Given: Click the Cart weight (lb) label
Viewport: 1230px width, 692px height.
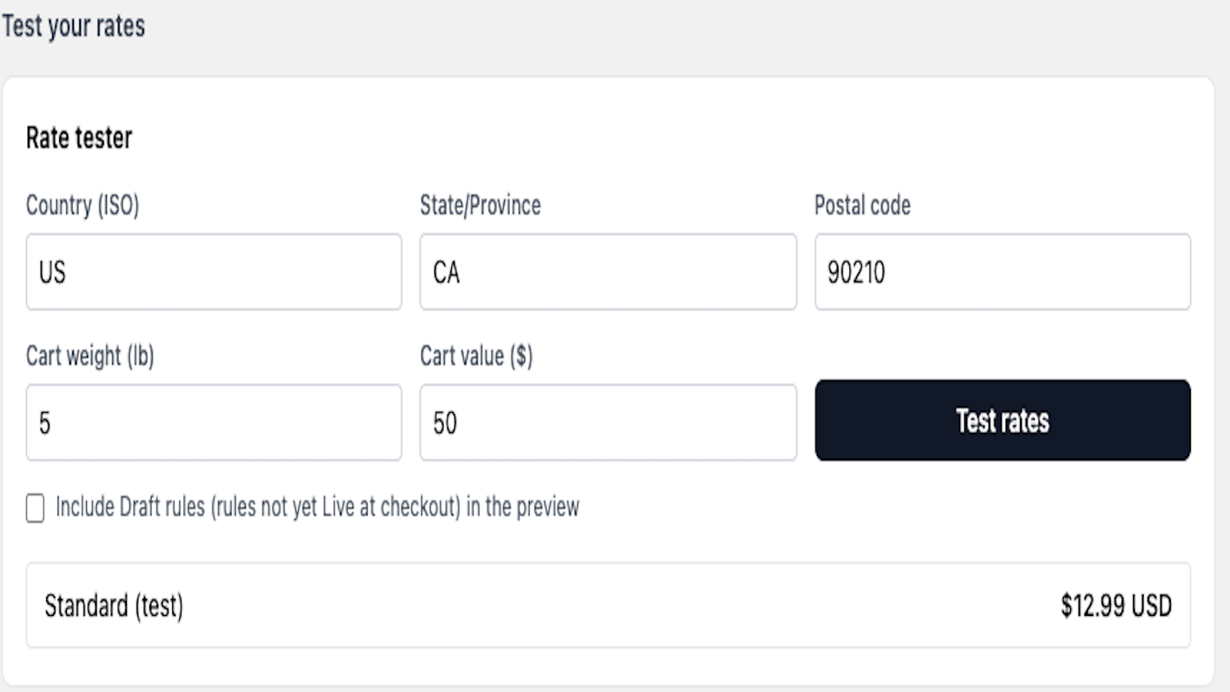Looking at the screenshot, I should point(90,356).
